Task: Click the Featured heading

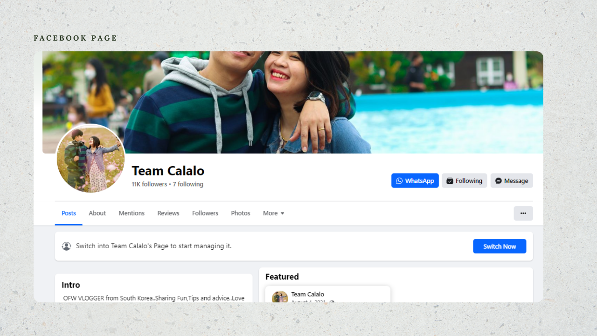Action: tap(282, 277)
